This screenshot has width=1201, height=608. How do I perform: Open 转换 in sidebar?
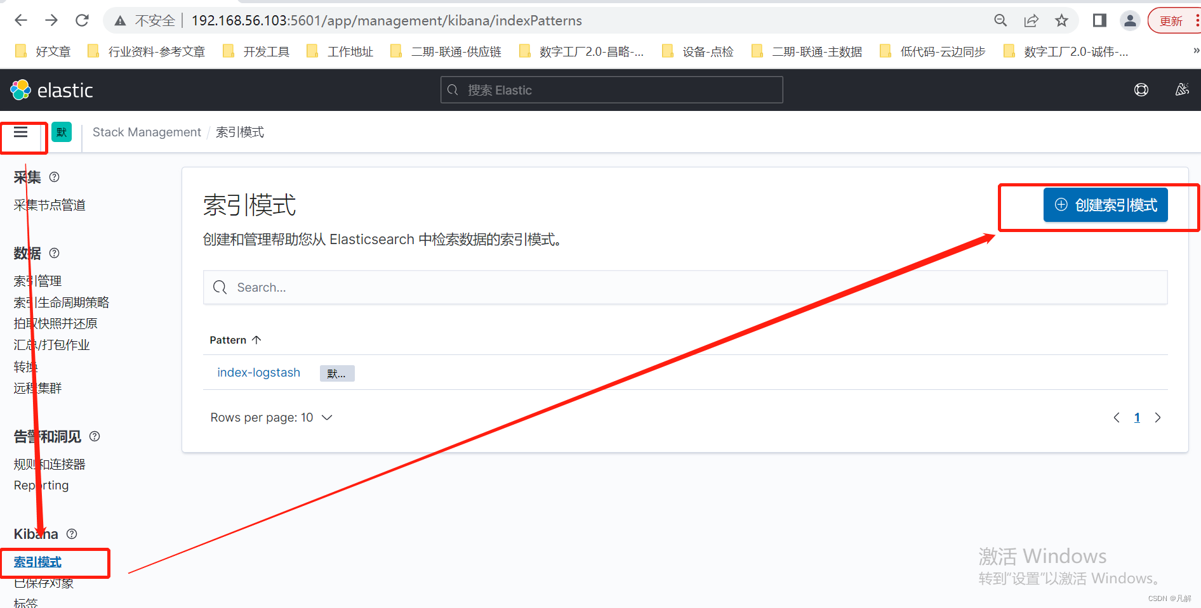[25, 366]
